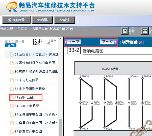Open 30 转向灯和危险警告灯电路图
Screen dimensions: 152x136
coord(36,71)
